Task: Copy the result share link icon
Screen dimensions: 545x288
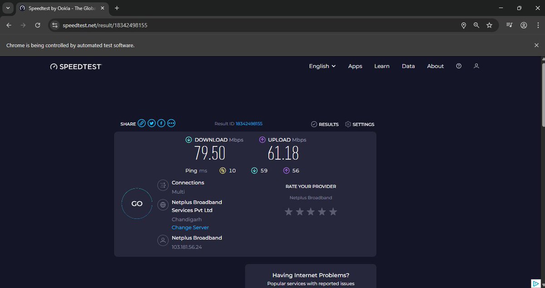Action: click(x=142, y=123)
